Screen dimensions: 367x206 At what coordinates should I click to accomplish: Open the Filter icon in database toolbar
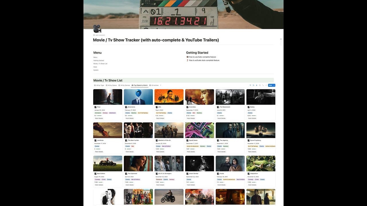(250, 85)
